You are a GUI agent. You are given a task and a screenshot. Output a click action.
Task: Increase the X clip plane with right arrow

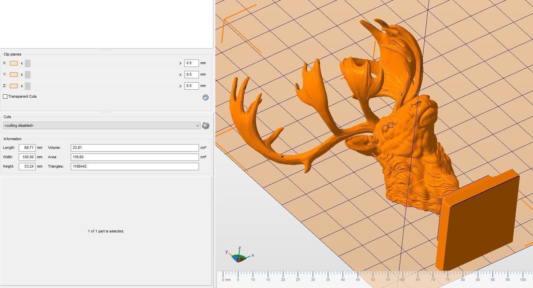(180, 63)
